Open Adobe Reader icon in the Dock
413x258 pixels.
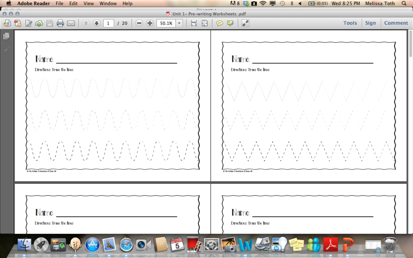pyautogui.click(x=330, y=245)
